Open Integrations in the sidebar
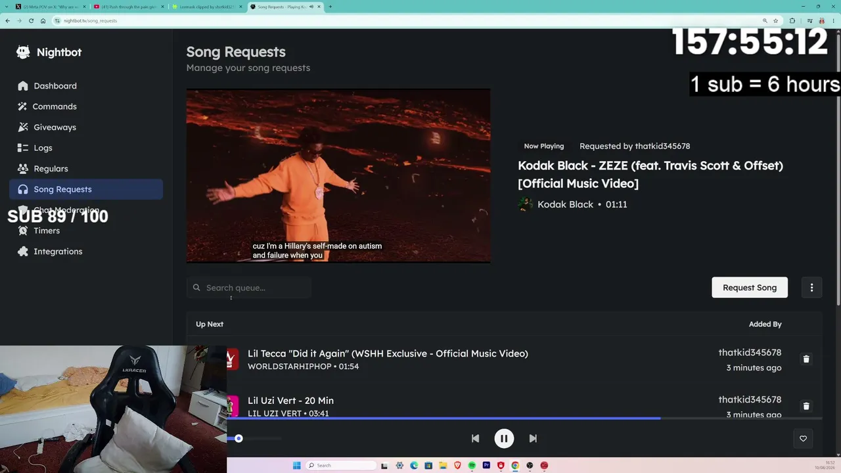The height and width of the screenshot is (473, 841). click(x=86, y=251)
